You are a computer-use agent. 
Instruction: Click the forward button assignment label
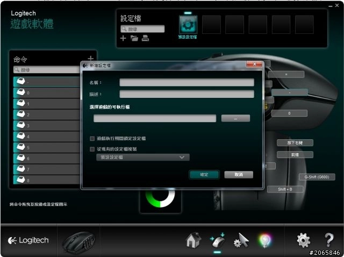(x=295, y=154)
